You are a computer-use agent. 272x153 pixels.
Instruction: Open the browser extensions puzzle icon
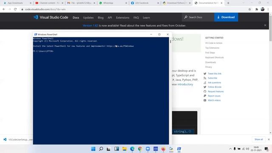coord(257,9)
